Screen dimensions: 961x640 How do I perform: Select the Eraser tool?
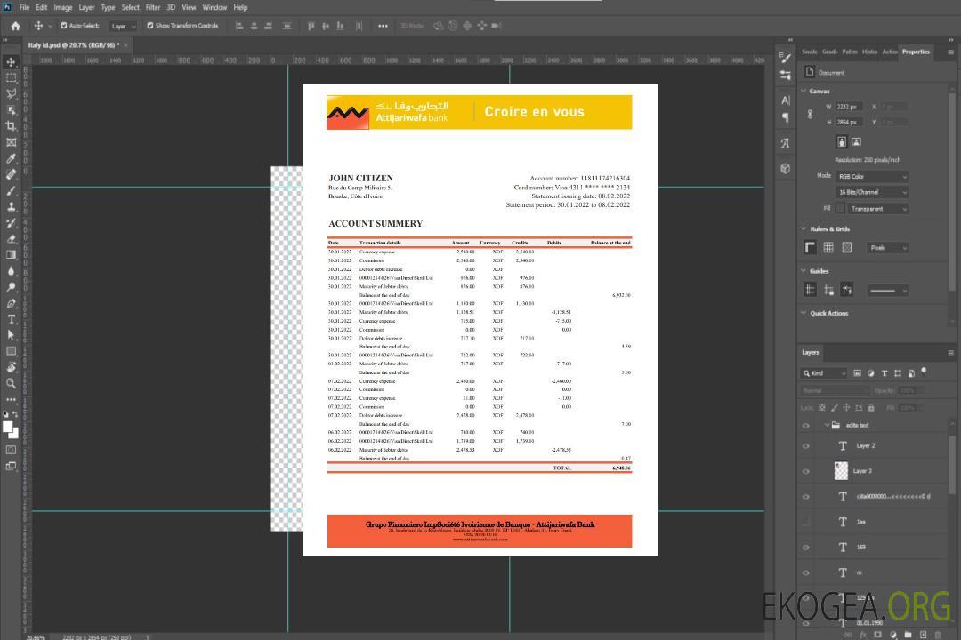tap(11, 239)
